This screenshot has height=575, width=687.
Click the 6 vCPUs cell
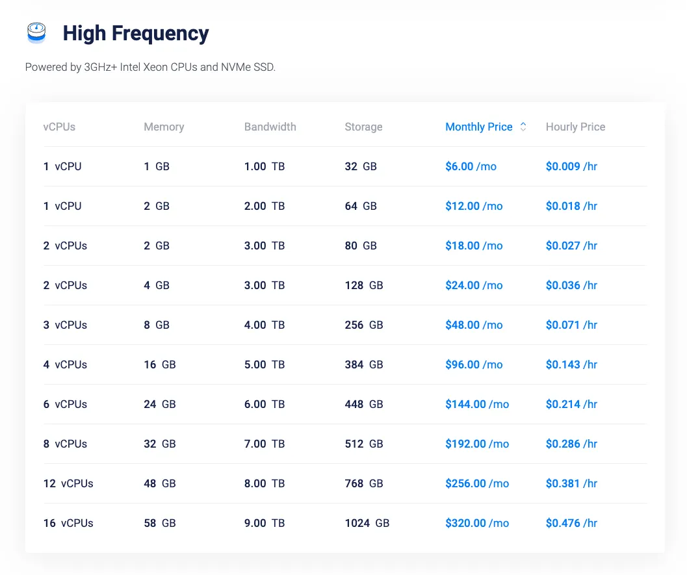point(65,404)
